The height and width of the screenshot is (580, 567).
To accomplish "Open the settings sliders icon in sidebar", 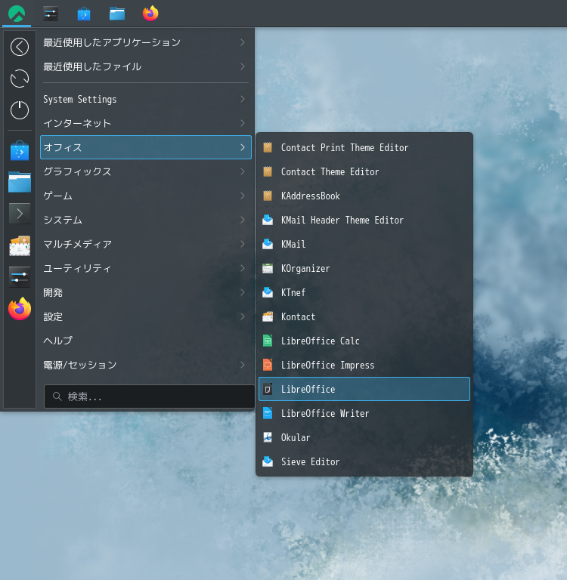I will click(x=20, y=277).
